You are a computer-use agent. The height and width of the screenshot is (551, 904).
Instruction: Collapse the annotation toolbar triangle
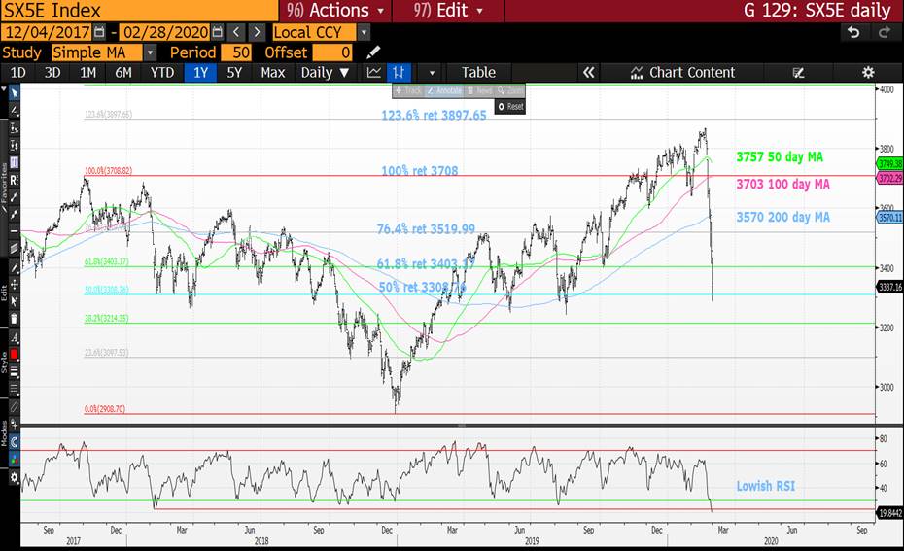[x=4, y=90]
